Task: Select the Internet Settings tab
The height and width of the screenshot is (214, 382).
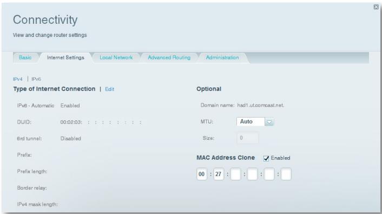Action: tap(65, 57)
